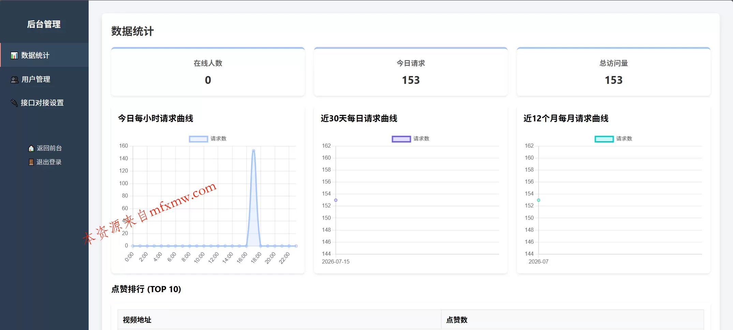
Task: Click the 数据统计 bar chart icon
Action: click(14, 55)
